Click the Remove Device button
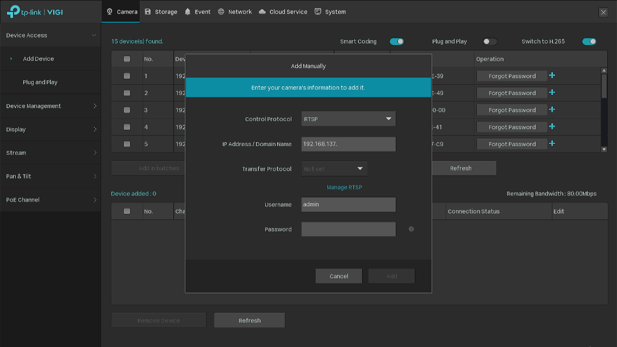Image resolution: width=617 pixels, height=347 pixels. click(x=159, y=320)
